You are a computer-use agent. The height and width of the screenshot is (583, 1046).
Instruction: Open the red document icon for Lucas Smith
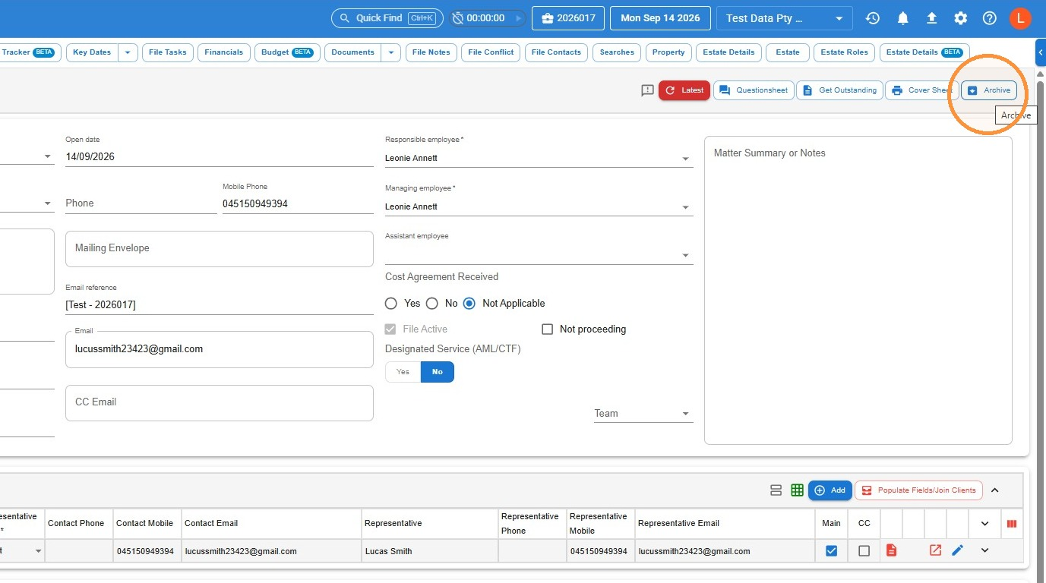[892, 550]
